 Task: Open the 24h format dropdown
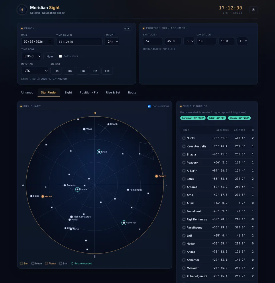point(112,42)
